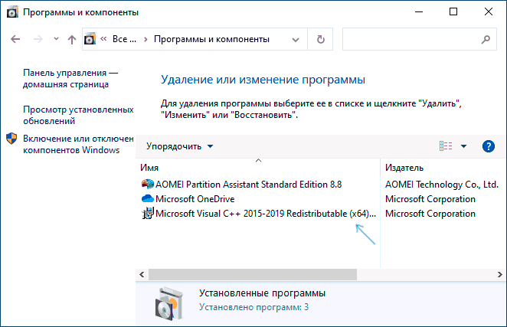Screen dimensions: 507x327
Task: Change view with the view mode icon
Action: pos(446,146)
